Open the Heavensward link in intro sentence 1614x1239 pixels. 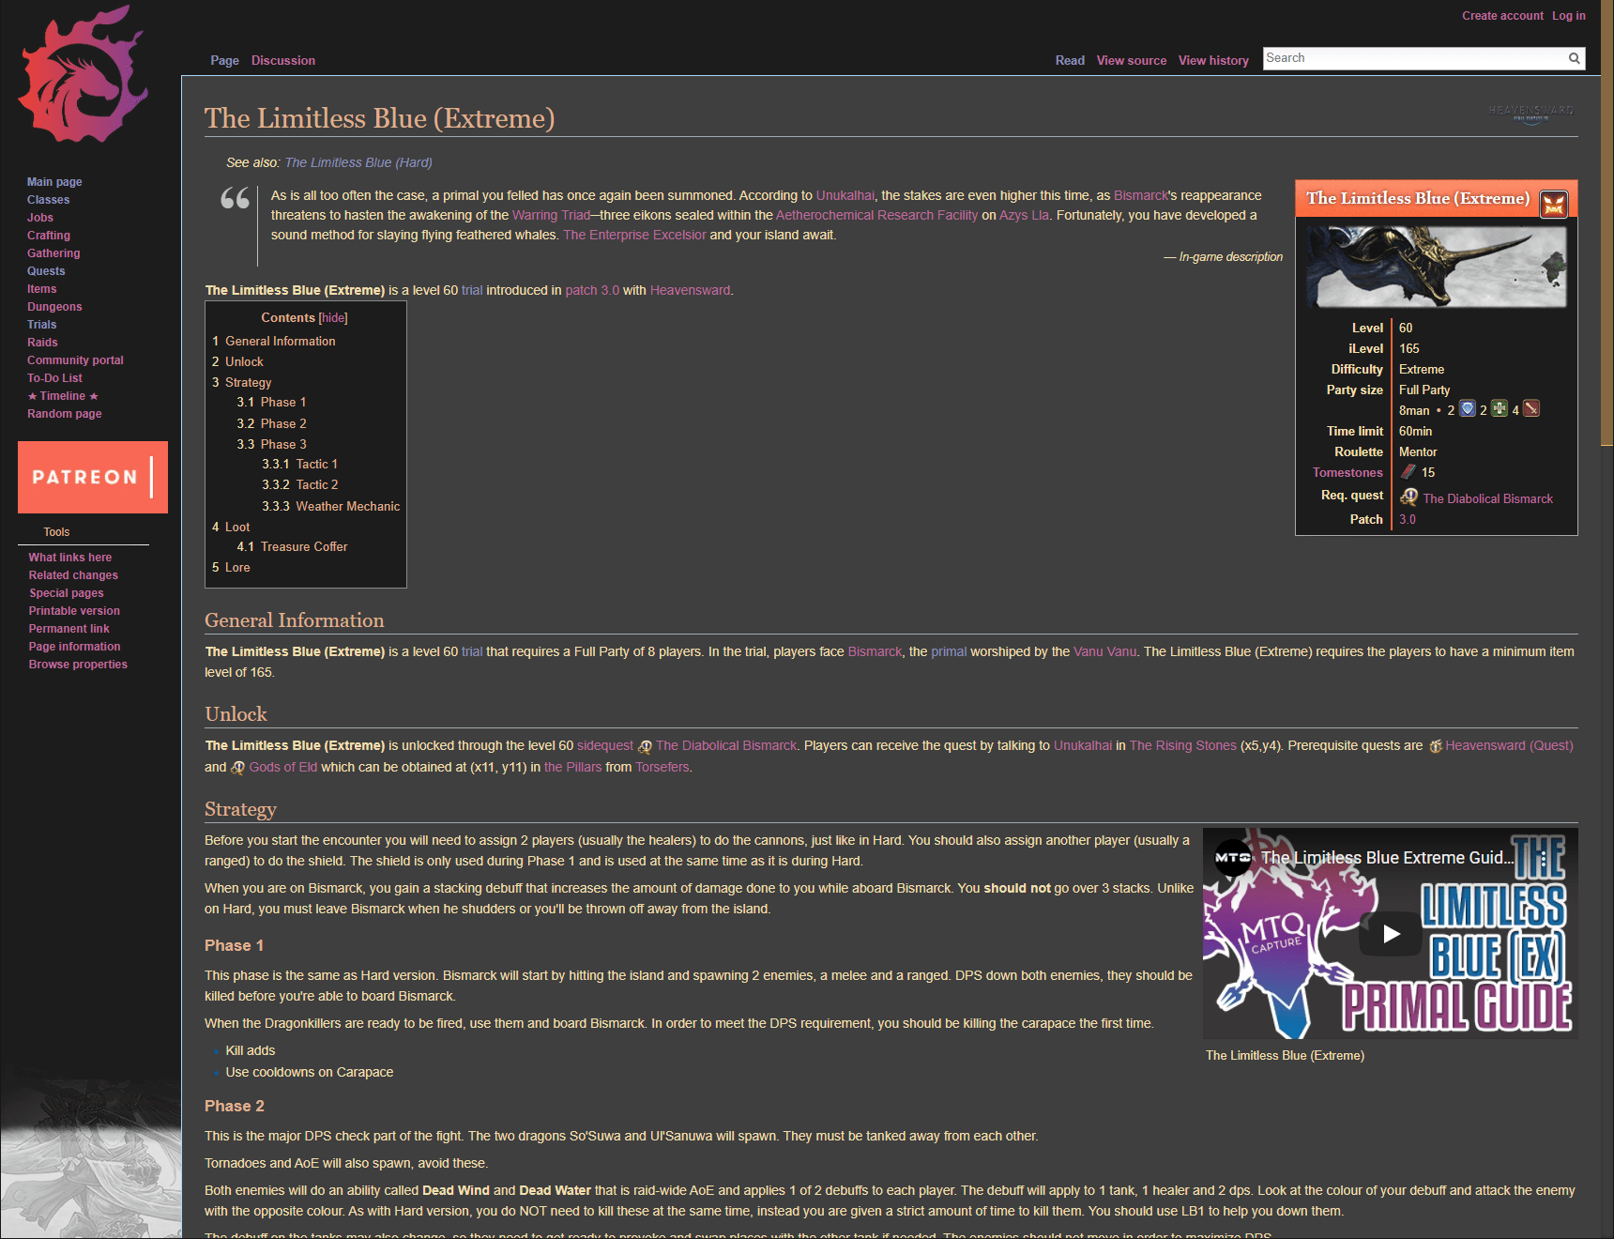pos(690,291)
